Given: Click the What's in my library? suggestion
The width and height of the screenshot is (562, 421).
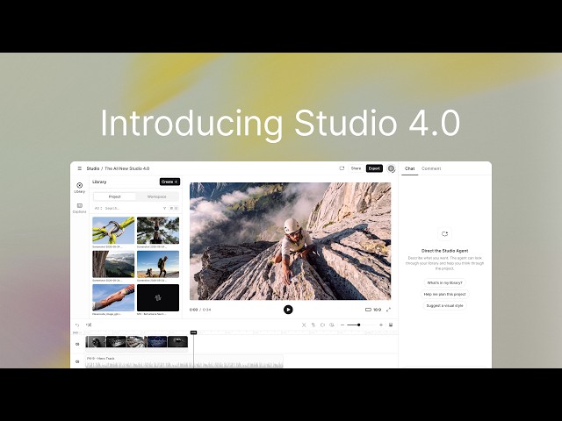Looking at the screenshot, I should pos(445,282).
